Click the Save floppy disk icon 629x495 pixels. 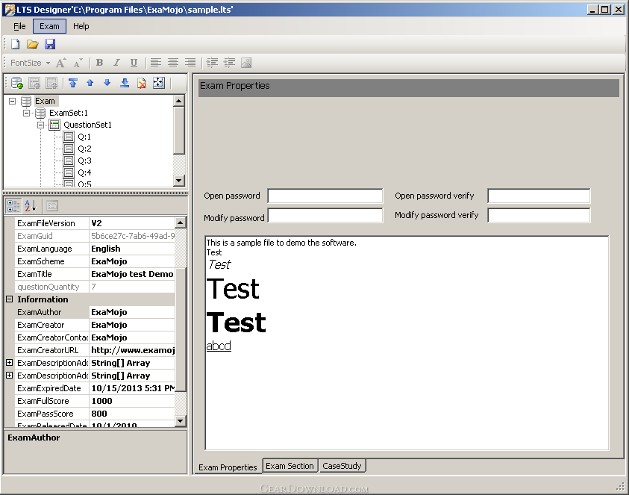click(x=50, y=45)
